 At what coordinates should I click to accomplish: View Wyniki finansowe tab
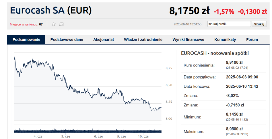[188, 40]
